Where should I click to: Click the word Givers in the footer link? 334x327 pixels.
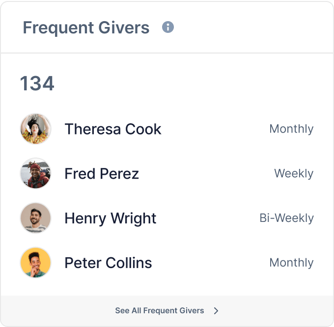click(192, 311)
